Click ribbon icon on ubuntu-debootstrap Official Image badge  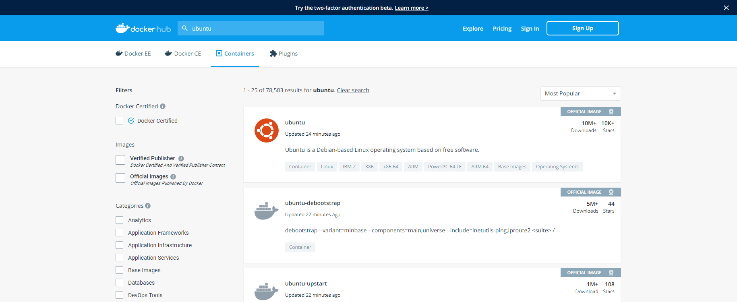click(611, 192)
